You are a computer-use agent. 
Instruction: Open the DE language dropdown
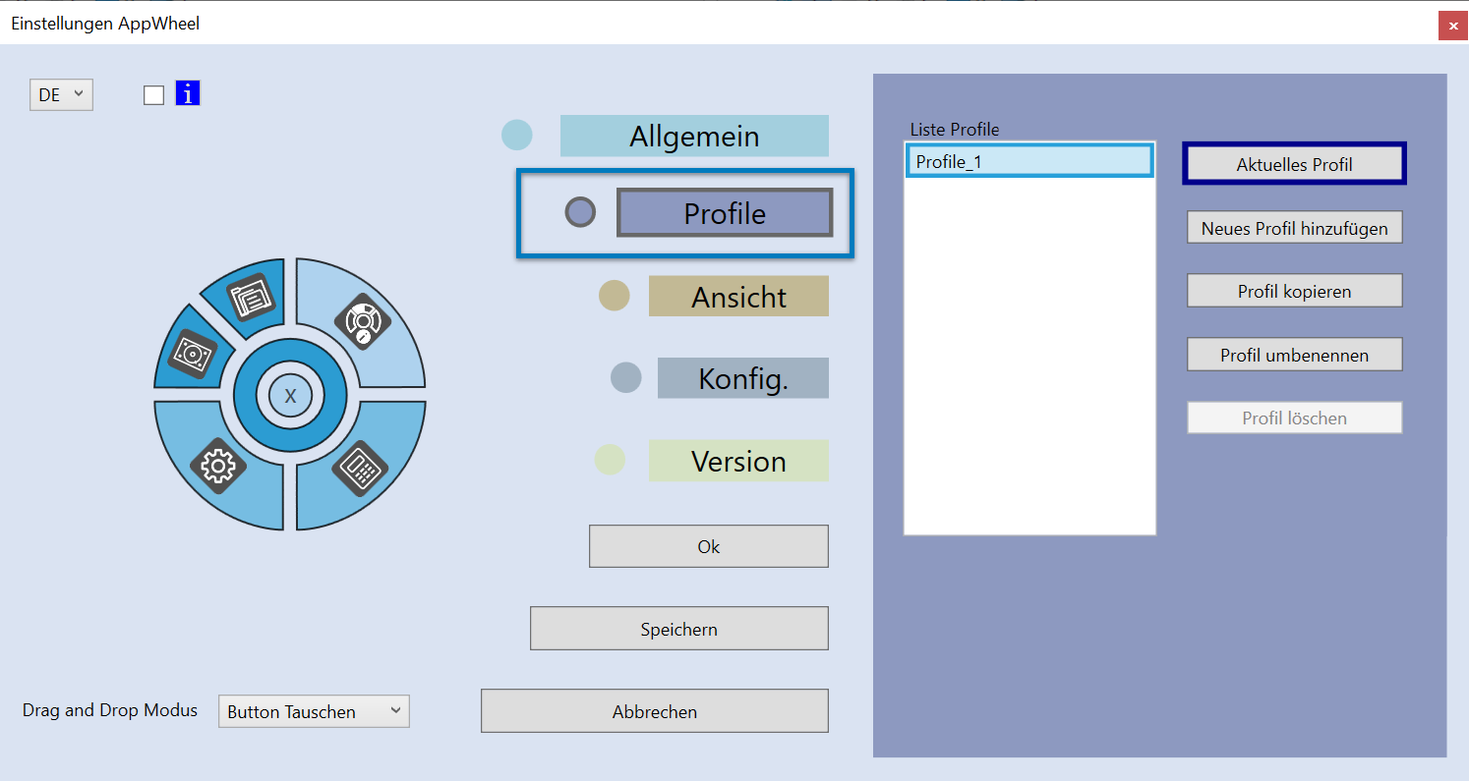click(x=61, y=94)
